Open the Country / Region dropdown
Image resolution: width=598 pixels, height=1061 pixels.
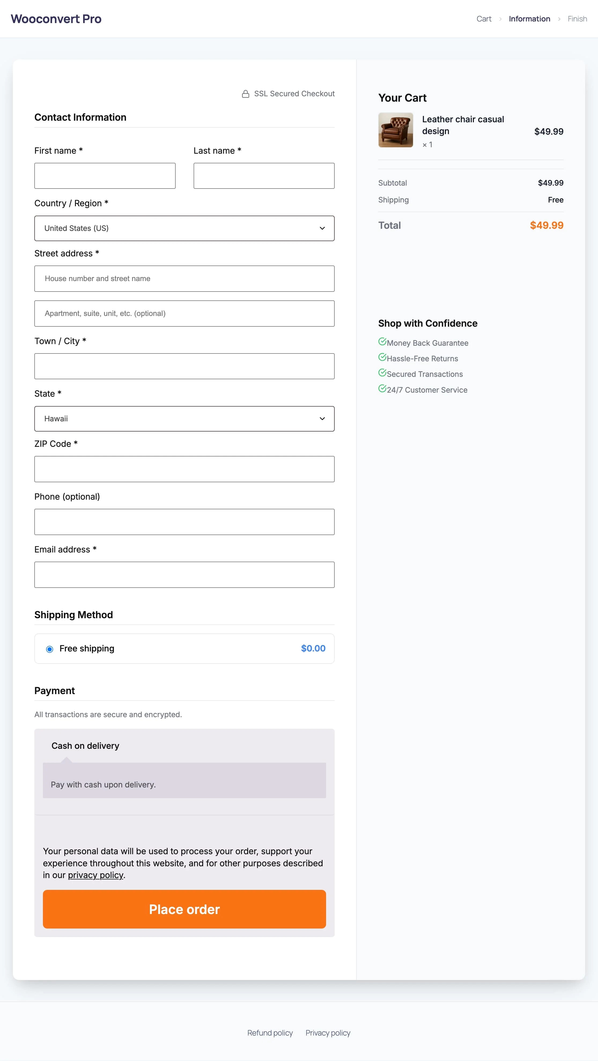tap(184, 228)
